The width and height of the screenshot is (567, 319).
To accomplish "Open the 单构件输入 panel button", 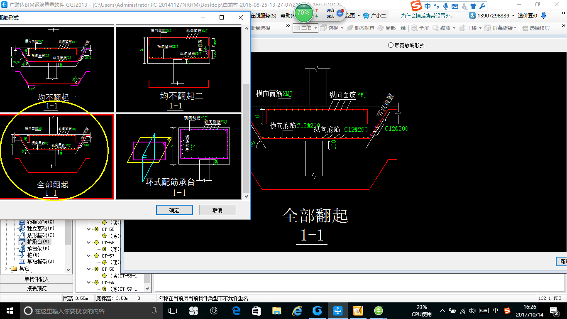I will pyautogui.click(x=37, y=279).
